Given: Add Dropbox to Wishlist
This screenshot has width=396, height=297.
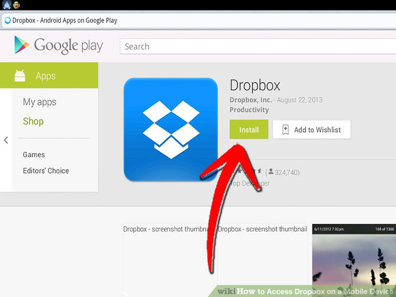Looking at the screenshot, I should pos(312,129).
